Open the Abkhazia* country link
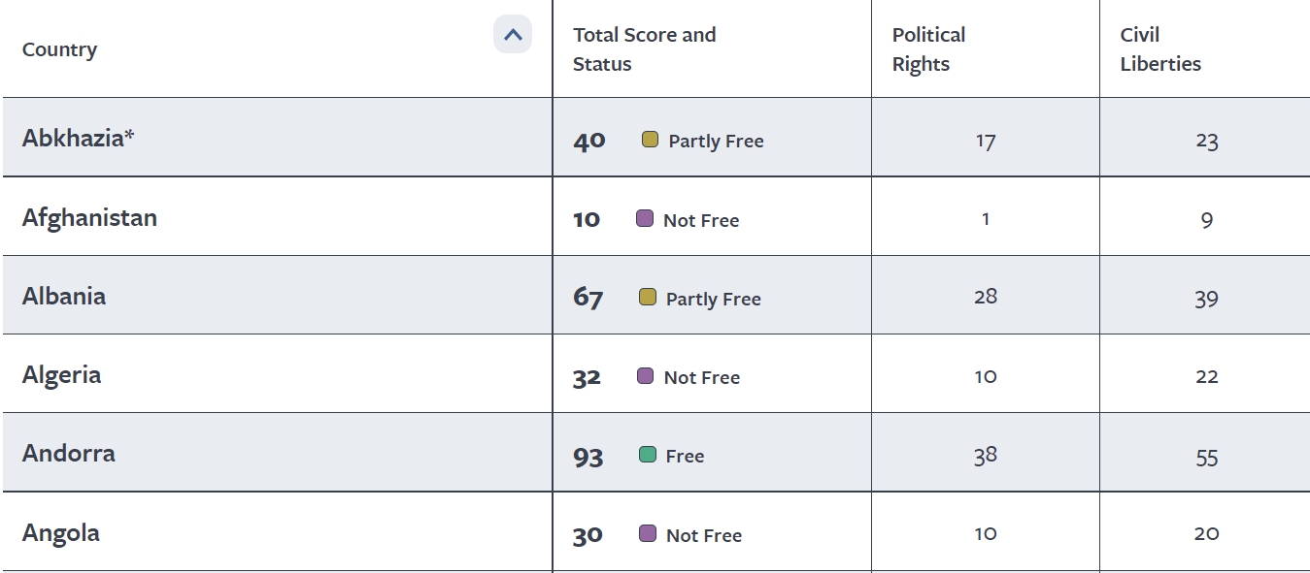Screen dimensions: 1310x573 point(78,138)
